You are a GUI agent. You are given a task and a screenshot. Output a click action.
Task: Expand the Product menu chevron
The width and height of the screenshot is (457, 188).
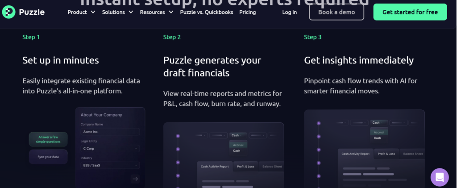[93, 12]
